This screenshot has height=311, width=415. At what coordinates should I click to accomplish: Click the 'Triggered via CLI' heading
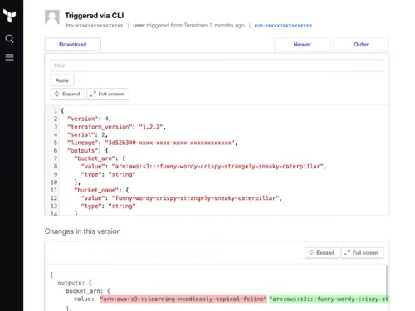pos(95,16)
